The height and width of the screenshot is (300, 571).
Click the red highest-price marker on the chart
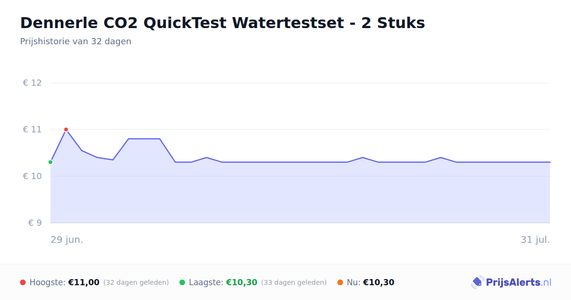(66, 130)
